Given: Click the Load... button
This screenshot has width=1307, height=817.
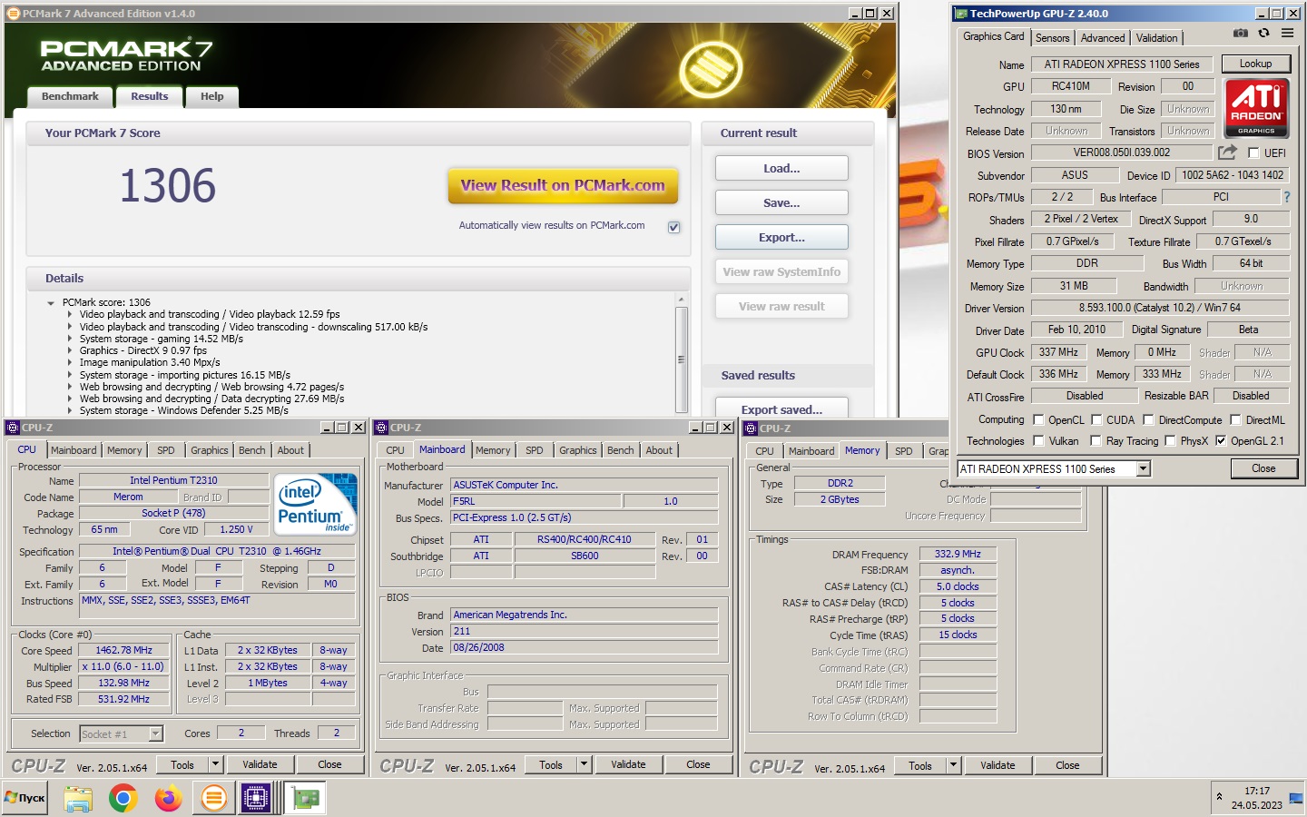Looking at the screenshot, I should click(x=781, y=168).
